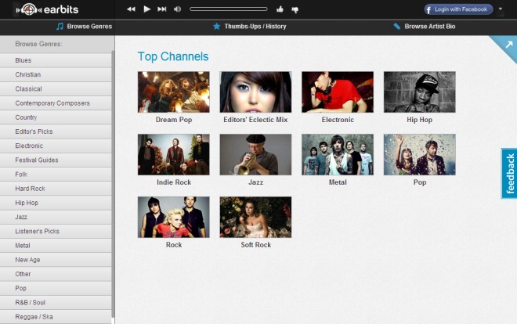Open the Dream Pop channel thumbnail
517x324 pixels.
coord(173,92)
